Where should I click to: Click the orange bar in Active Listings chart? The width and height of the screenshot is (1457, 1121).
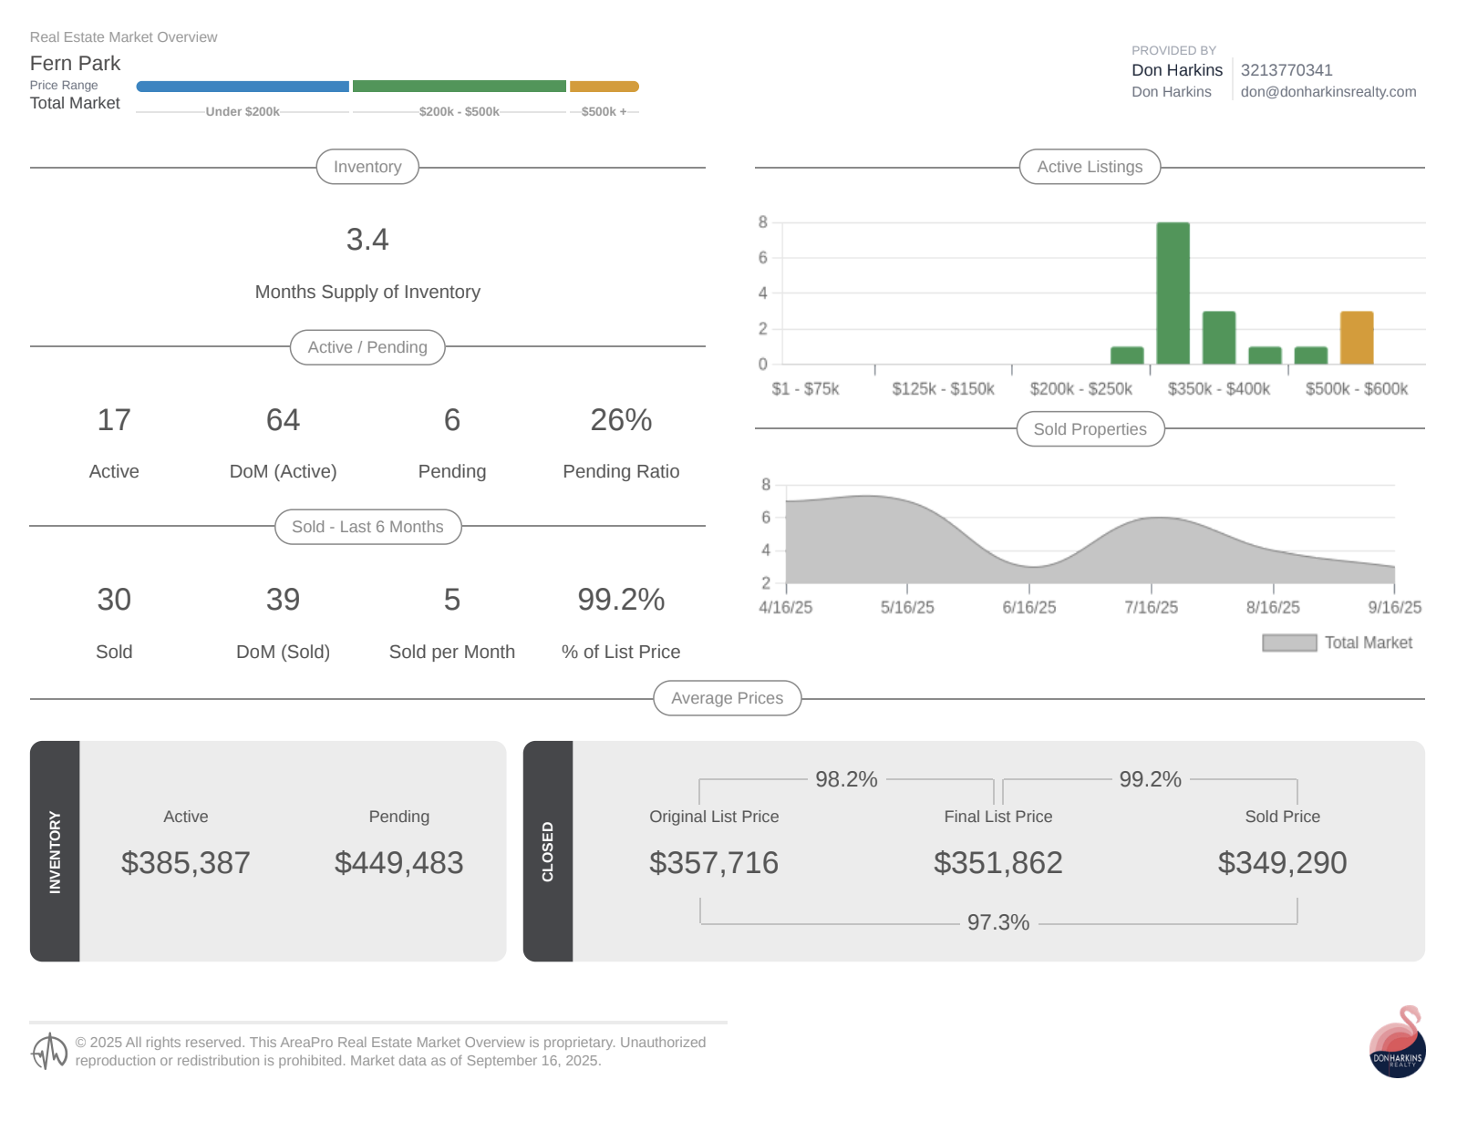[1356, 338]
